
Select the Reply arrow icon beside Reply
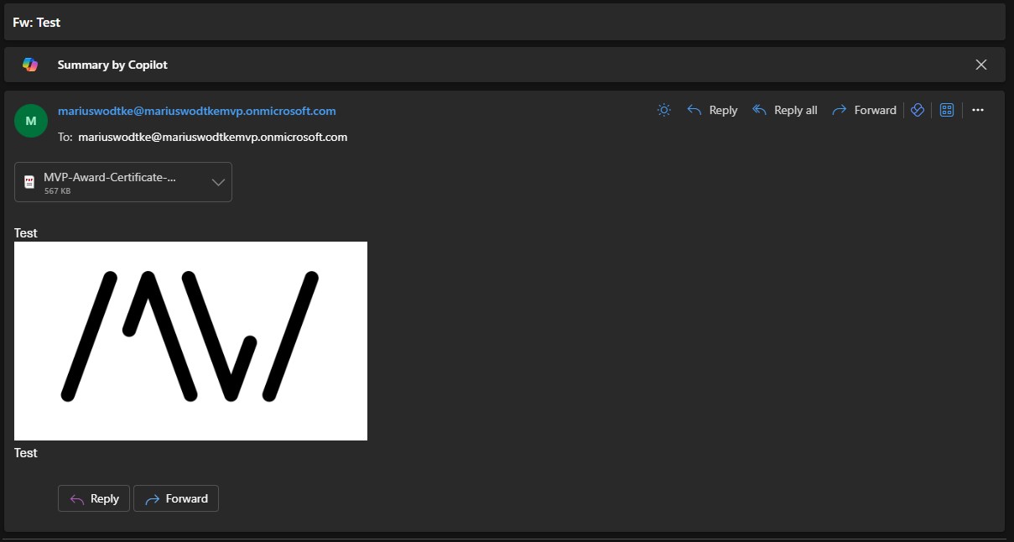[693, 110]
